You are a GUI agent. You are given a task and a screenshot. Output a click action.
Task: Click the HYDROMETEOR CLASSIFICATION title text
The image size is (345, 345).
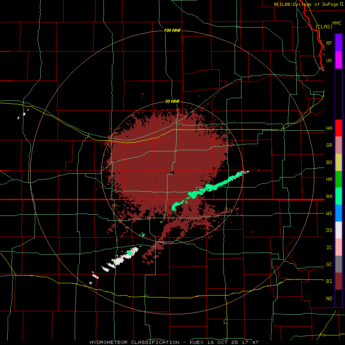click(135, 342)
